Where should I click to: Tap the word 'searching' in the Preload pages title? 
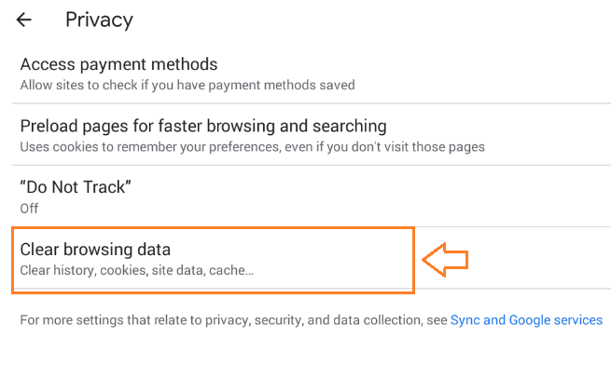349,126
